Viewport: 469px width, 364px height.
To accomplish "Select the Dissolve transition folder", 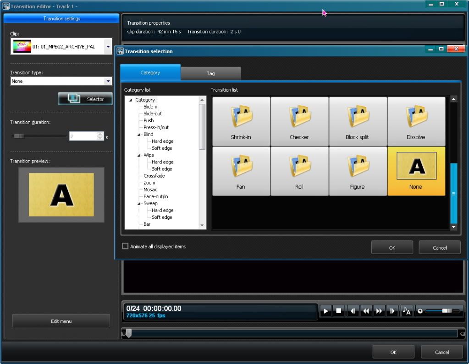I will pos(416,121).
